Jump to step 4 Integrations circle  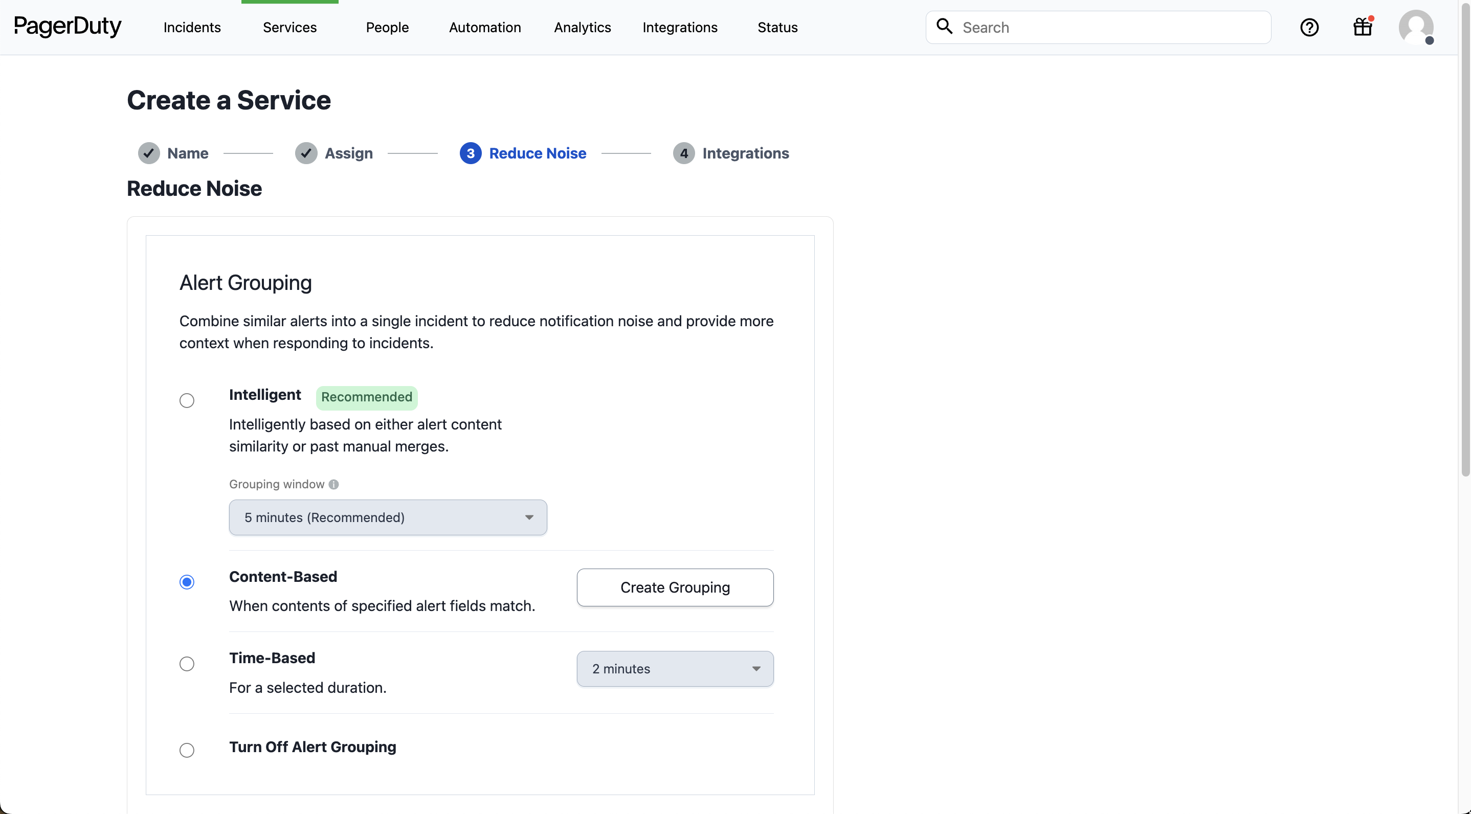pos(683,153)
